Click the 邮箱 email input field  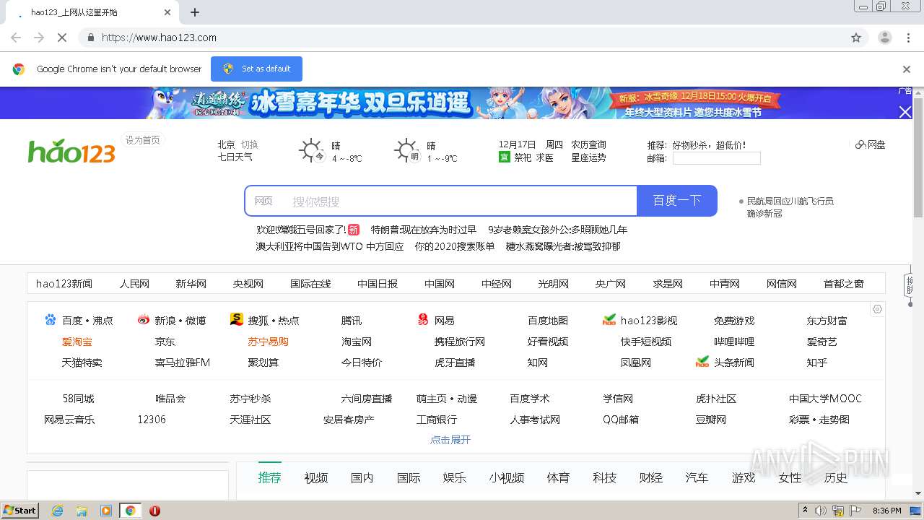[716, 158]
